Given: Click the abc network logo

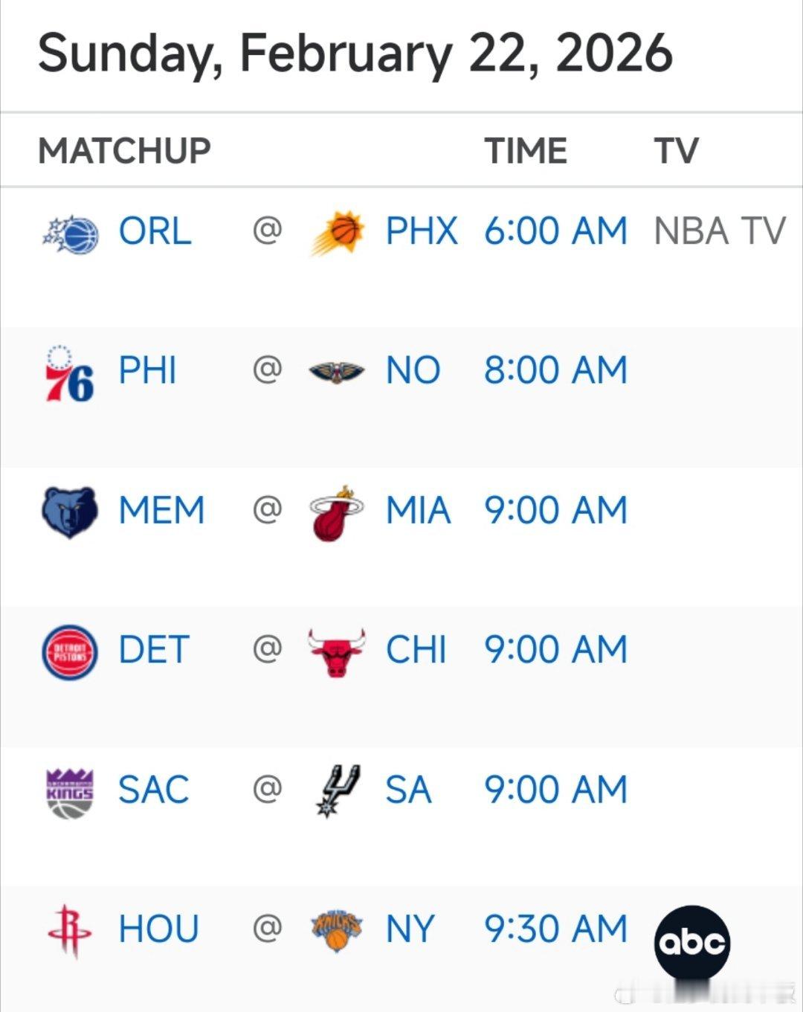Looking at the screenshot, I should tap(691, 943).
